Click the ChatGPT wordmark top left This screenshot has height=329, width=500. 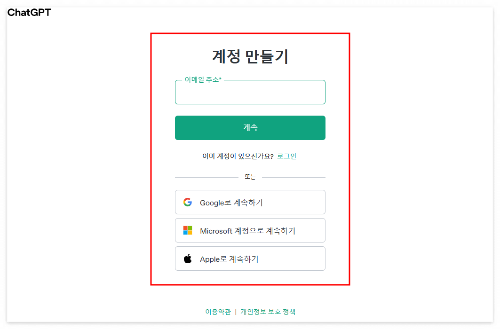click(29, 13)
